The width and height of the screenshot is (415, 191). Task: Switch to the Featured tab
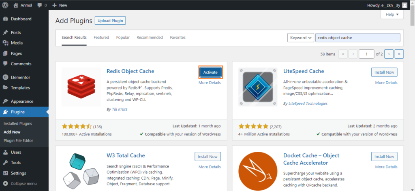(101, 38)
